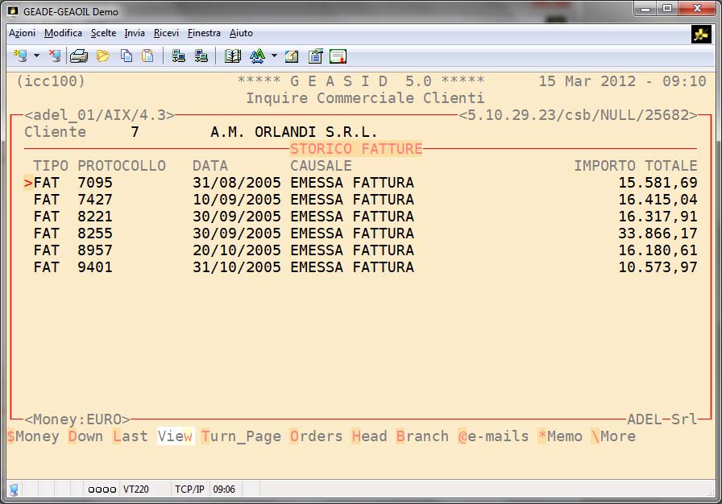Image resolution: width=722 pixels, height=504 pixels.
Task: Click the printer icon in toolbar
Action: (78, 56)
